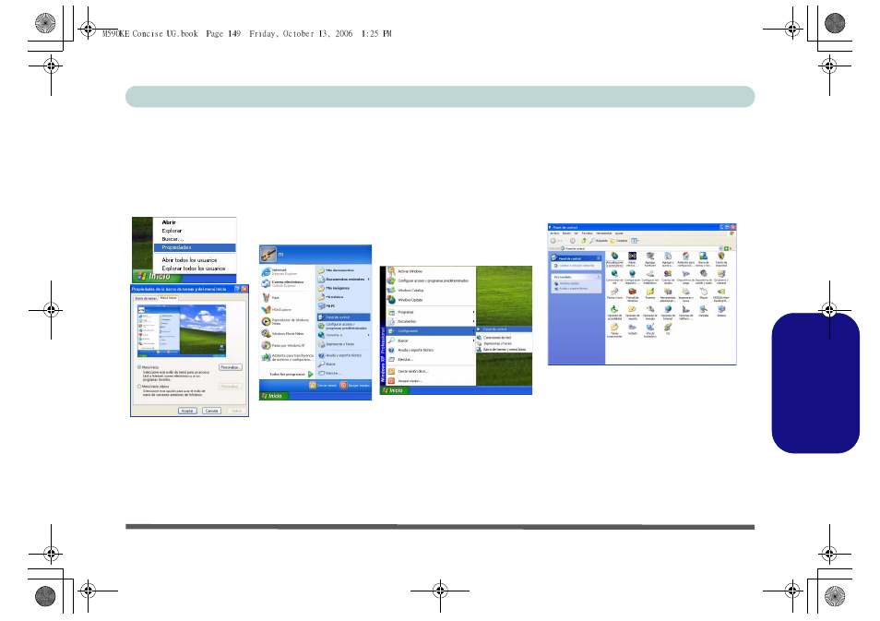Open Sistema icon in Panel de control
This screenshot has height=621, width=880.
click(x=720, y=310)
